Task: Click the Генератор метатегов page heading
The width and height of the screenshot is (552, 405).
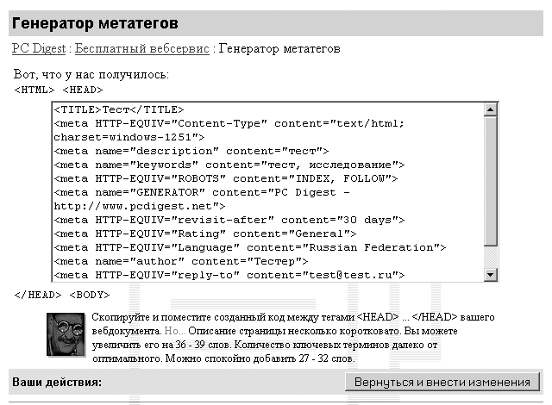Action: pyautogui.click(x=96, y=22)
